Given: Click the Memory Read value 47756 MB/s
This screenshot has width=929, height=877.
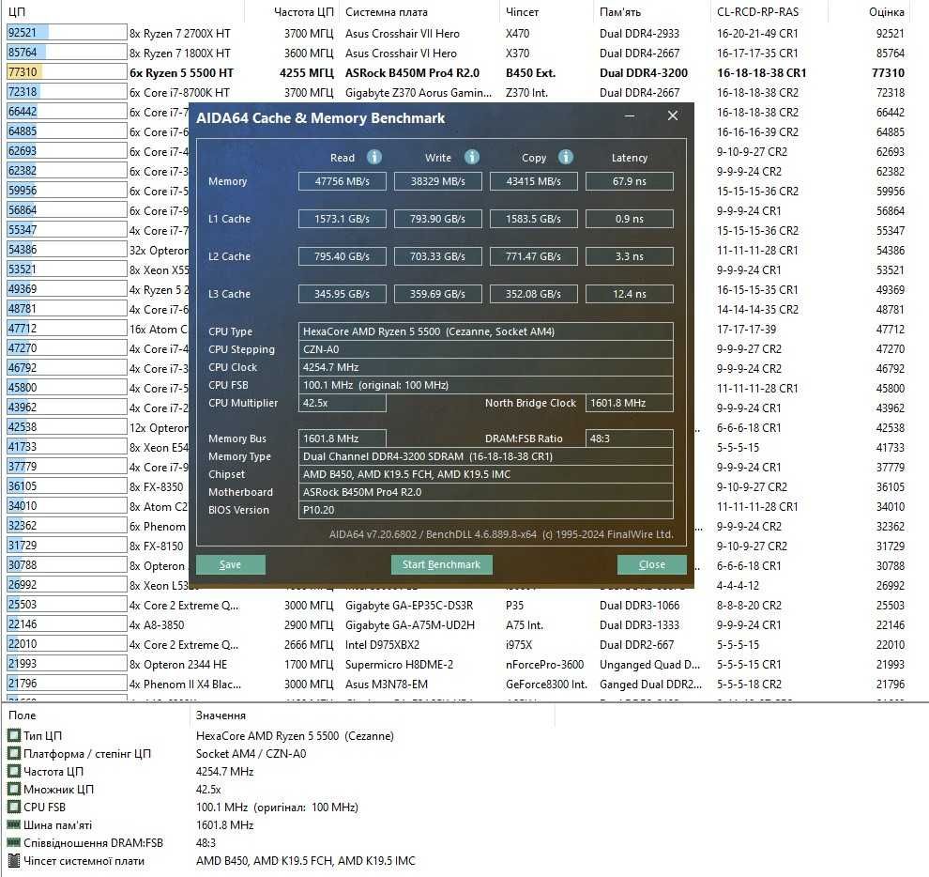Looking at the screenshot, I should 342,181.
